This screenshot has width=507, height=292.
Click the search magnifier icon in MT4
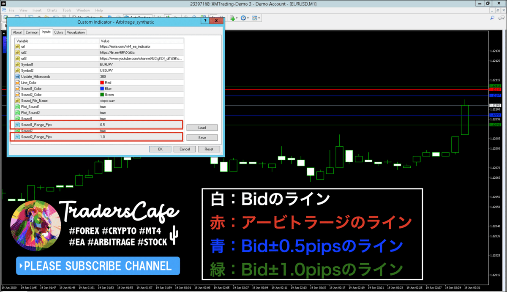point(491,18)
